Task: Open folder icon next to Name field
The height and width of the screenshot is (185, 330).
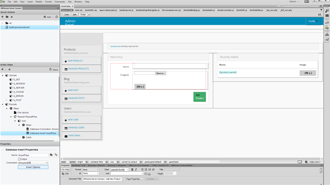Action: tap(51, 155)
